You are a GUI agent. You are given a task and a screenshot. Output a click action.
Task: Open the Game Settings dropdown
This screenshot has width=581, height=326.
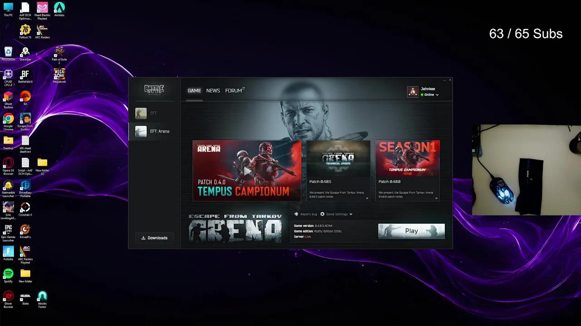coord(336,214)
